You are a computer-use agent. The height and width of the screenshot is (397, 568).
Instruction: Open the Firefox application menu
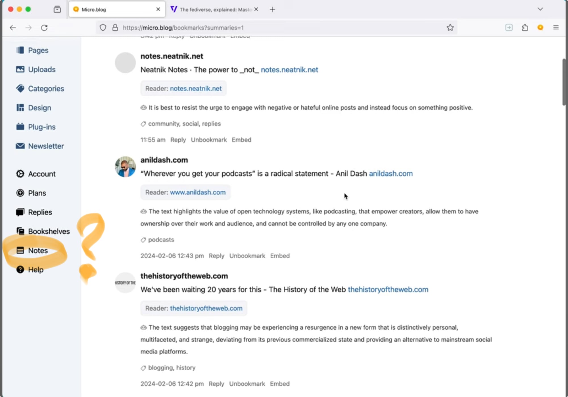(x=556, y=28)
